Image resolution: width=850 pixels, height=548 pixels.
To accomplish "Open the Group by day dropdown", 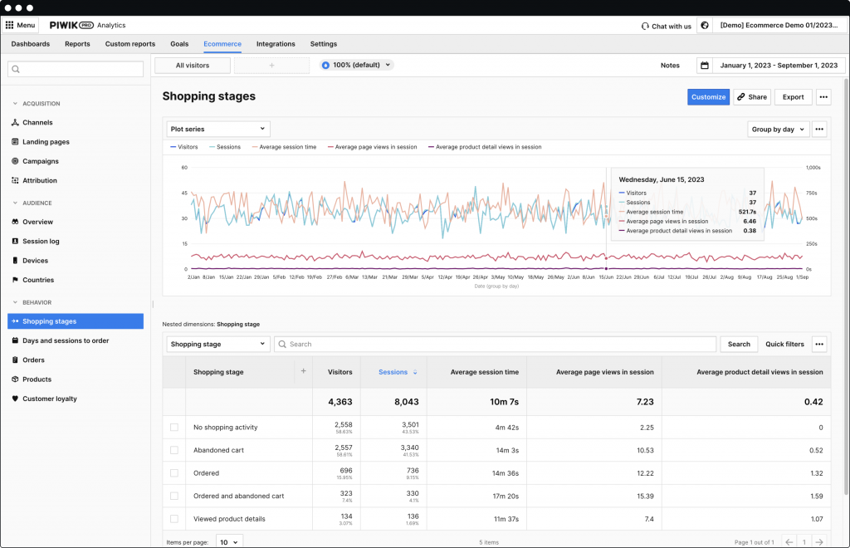I will coord(778,129).
